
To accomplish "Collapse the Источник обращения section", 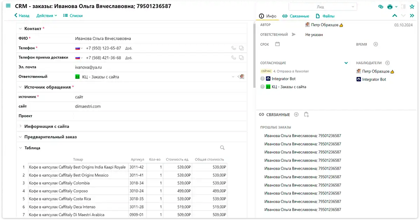I will (x=21, y=87).
